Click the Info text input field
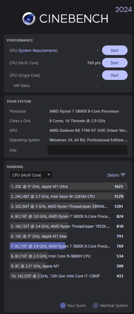Viewport: 134px width, 314px height. click(x=87, y=150)
